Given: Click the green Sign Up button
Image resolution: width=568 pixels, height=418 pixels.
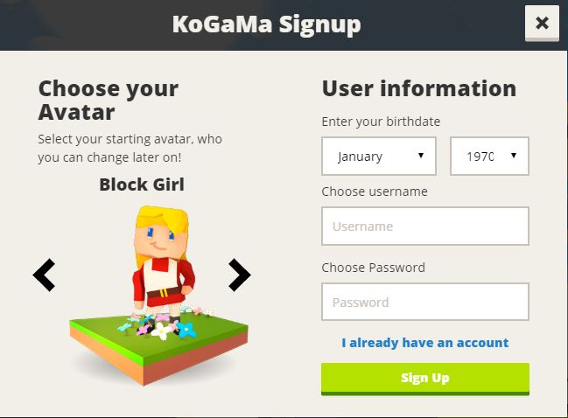Looking at the screenshot, I should (x=425, y=379).
